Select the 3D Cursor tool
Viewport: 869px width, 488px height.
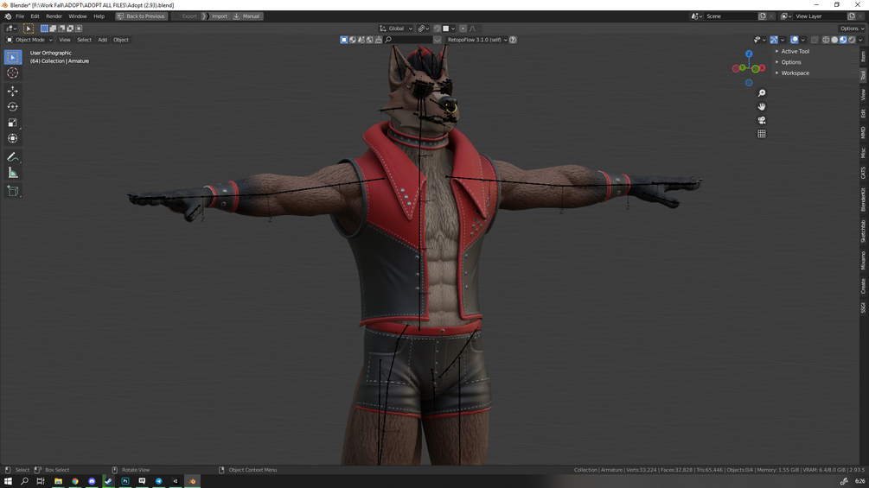pos(13,73)
